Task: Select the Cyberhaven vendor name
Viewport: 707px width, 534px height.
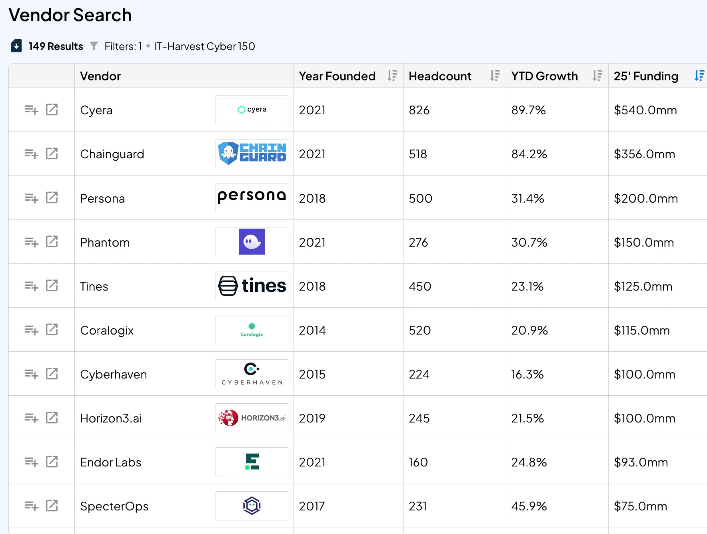Action: 114,375
